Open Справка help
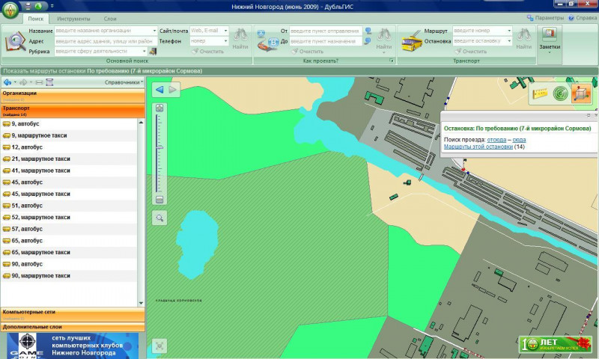Screen dimensions: 599x359 [x=583, y=18]
